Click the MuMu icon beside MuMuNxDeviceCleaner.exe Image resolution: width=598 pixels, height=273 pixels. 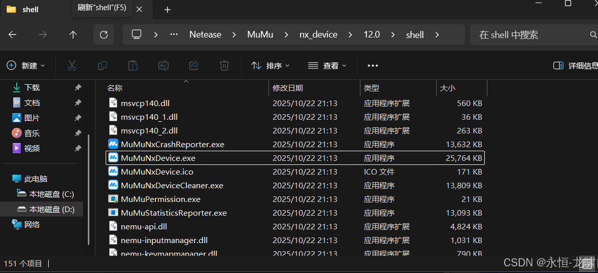113,185
